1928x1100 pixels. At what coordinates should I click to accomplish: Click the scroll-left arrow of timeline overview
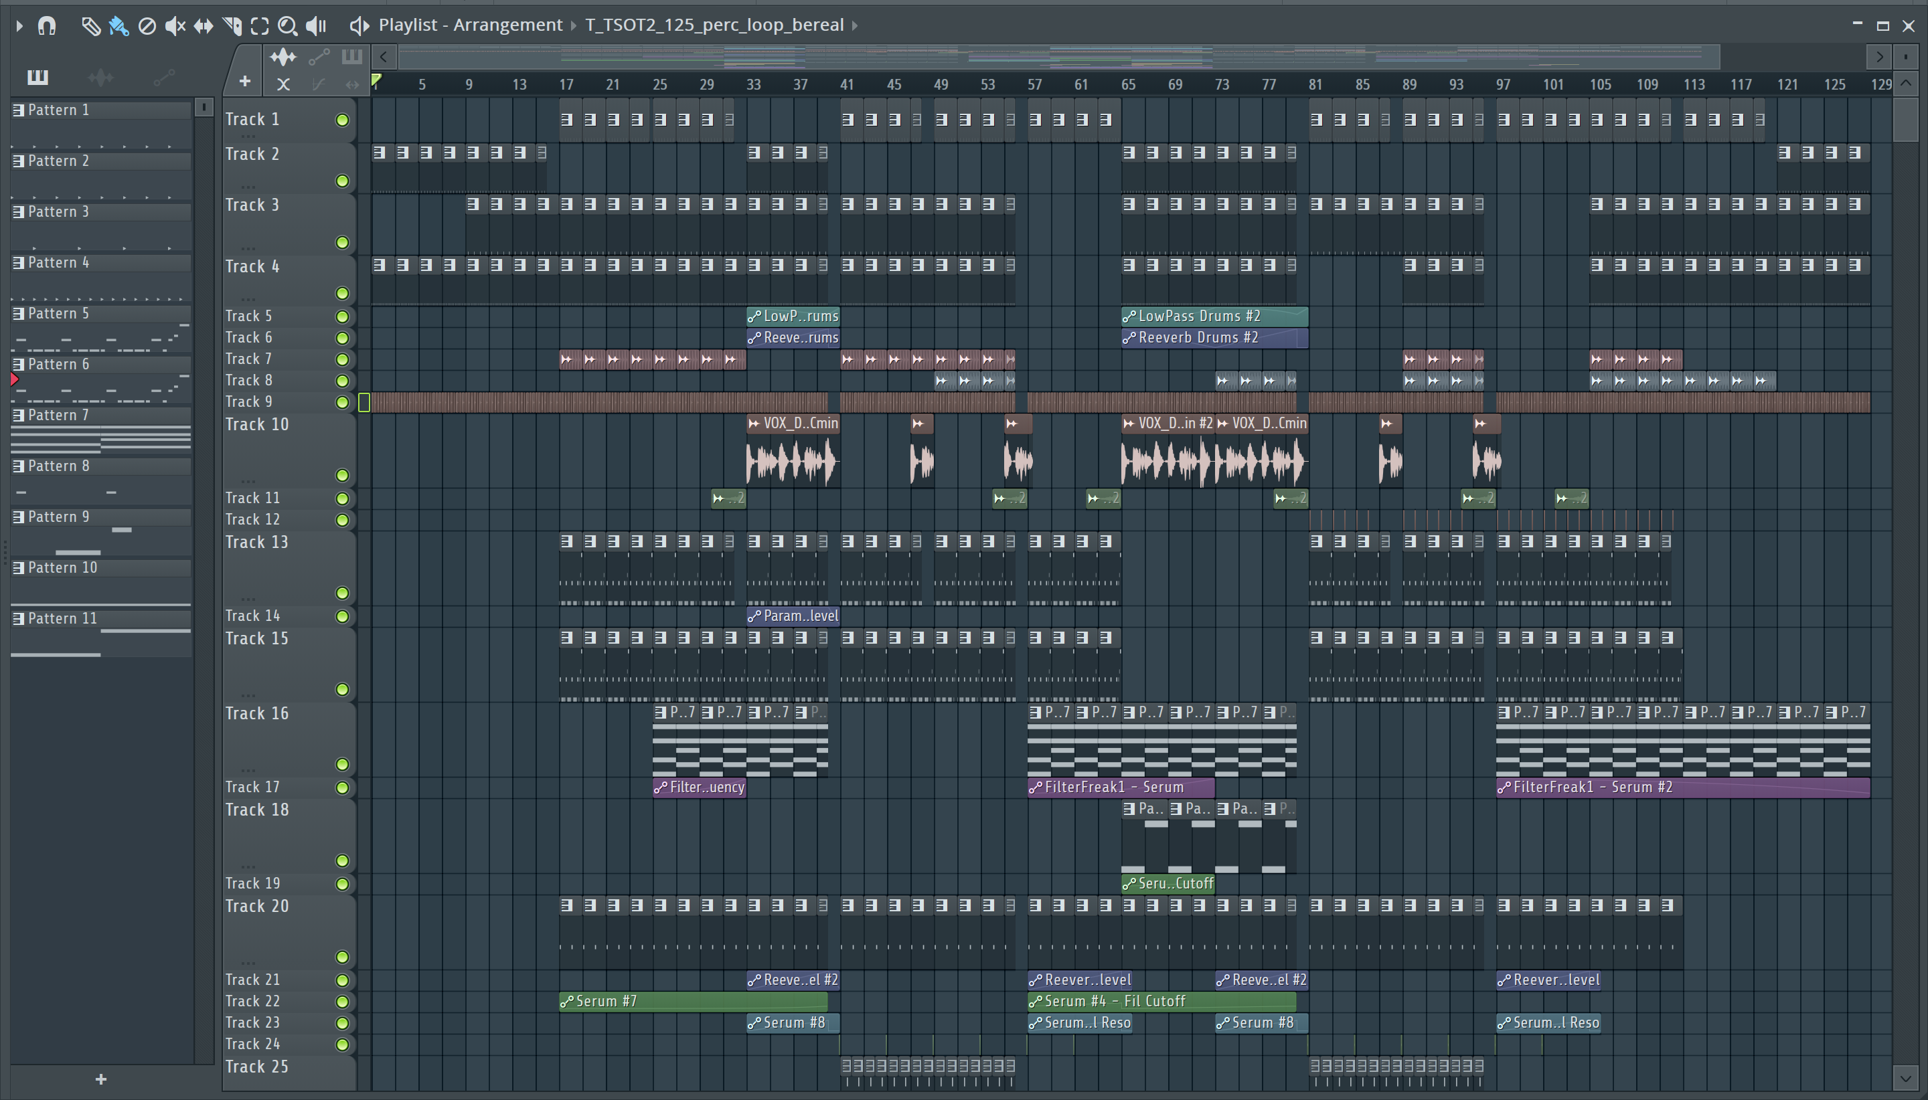click(x=384, y=57)
